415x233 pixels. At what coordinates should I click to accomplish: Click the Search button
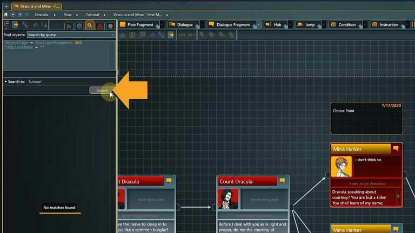tap(102, 91)
